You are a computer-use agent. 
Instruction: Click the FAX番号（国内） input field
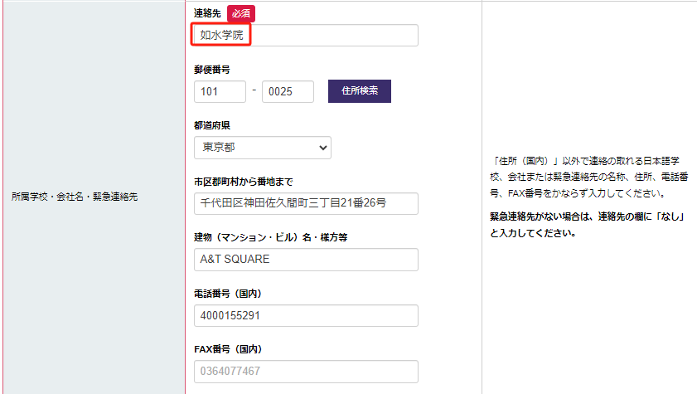[x=306, y=372]
